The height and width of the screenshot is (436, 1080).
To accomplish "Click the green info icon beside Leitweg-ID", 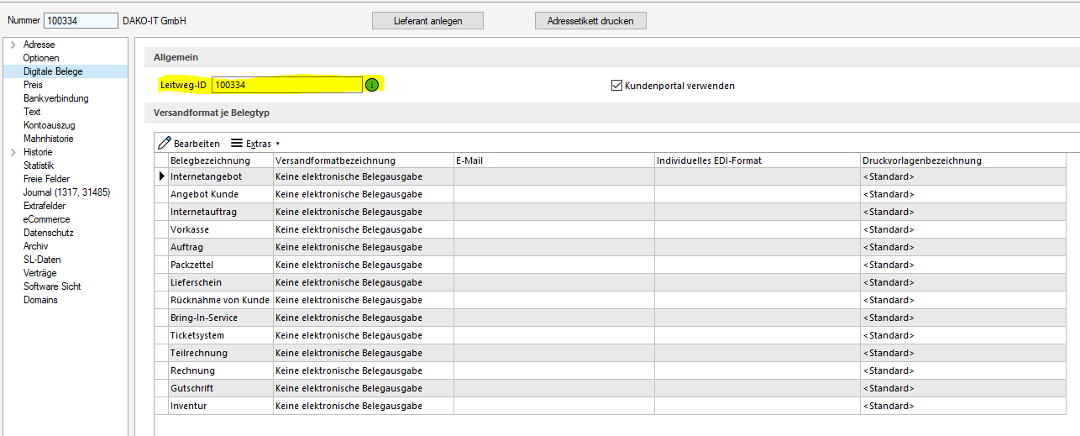I will click(372, 85).
